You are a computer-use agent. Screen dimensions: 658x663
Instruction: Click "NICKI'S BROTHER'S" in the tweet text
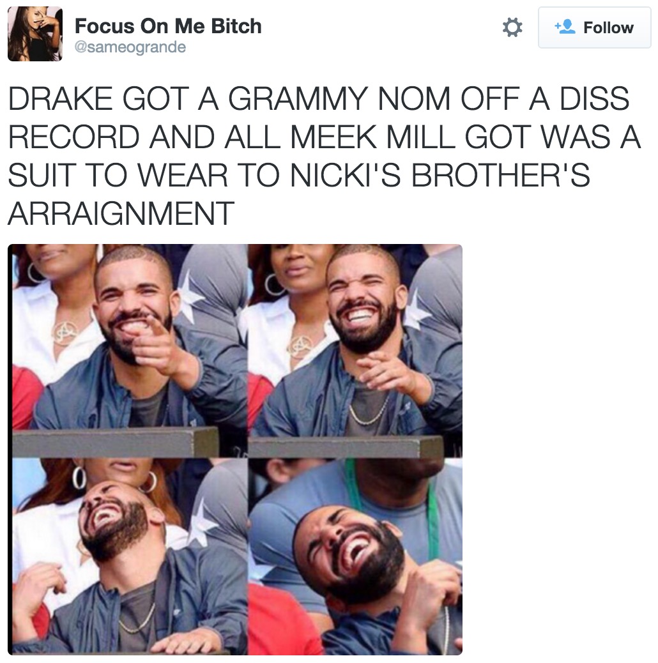click(x=440, y=175)
